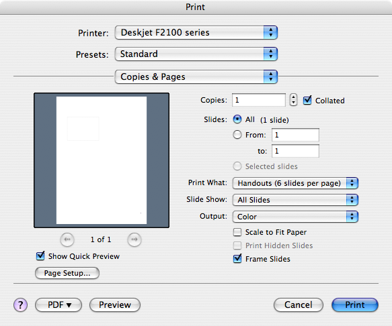Change Print What handouts dropdown
Image resolution: width=392 pixels, height=326 pixels.
tap(295, 183)
